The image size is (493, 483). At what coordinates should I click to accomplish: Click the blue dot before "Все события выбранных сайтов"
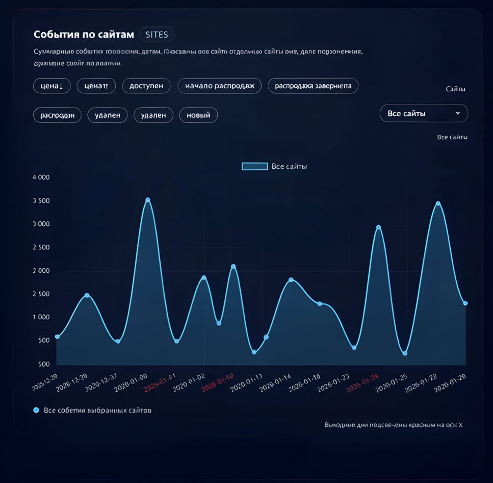click(36, 410)
